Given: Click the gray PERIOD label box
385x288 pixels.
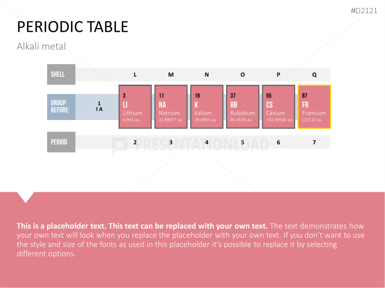Looking at the screenshot, I should 61,142.
